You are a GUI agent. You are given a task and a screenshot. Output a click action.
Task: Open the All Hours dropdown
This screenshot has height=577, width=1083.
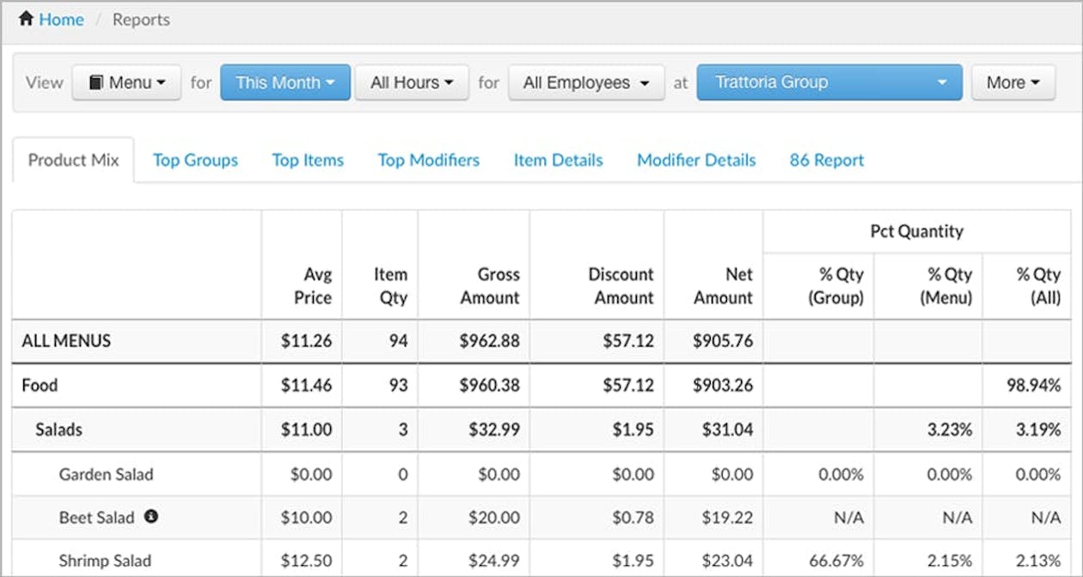click(412, 82)
